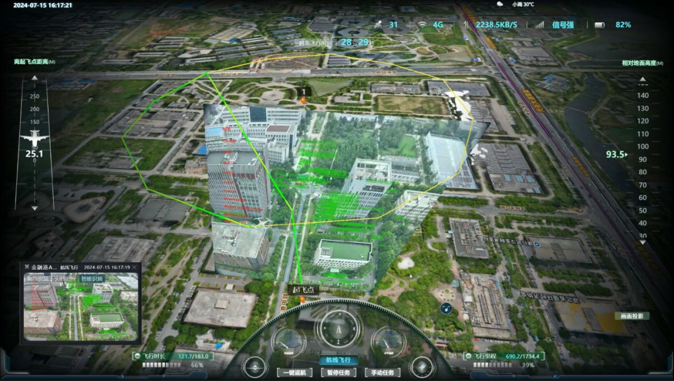The height and width of the screenshot is (381, 674).
Task: Click the battery level icon
Action: [600, 25]
